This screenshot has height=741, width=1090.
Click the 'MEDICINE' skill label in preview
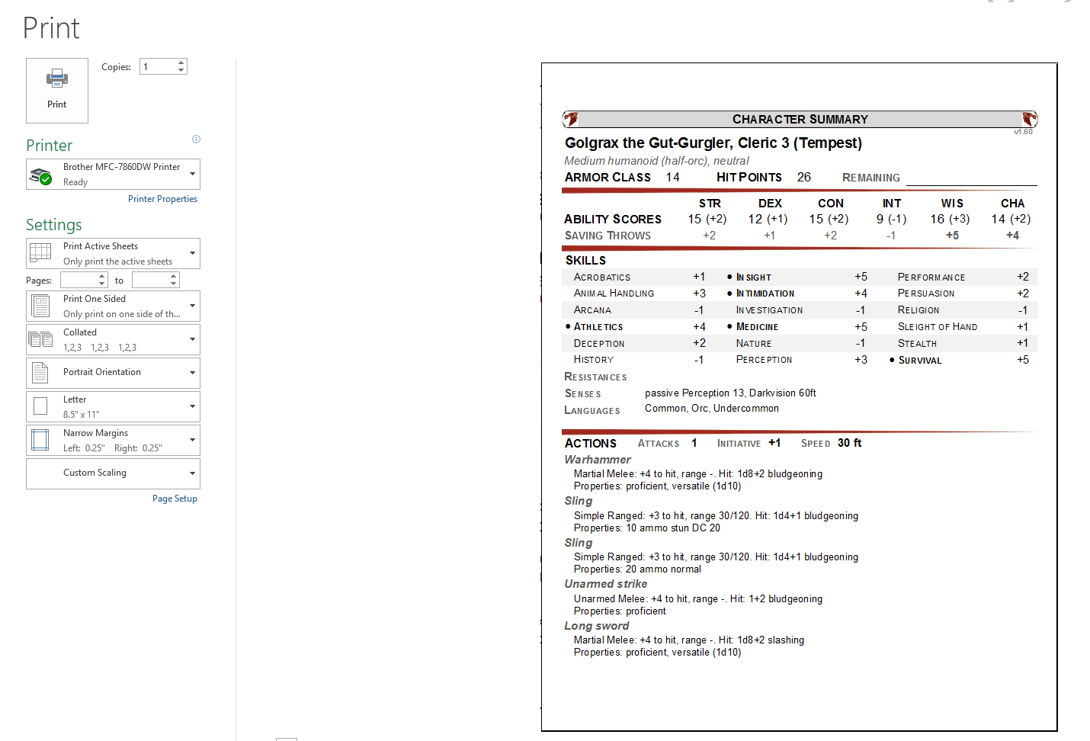coord(757,327)
